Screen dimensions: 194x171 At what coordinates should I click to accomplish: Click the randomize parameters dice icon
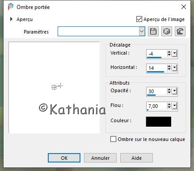[167, 31]
